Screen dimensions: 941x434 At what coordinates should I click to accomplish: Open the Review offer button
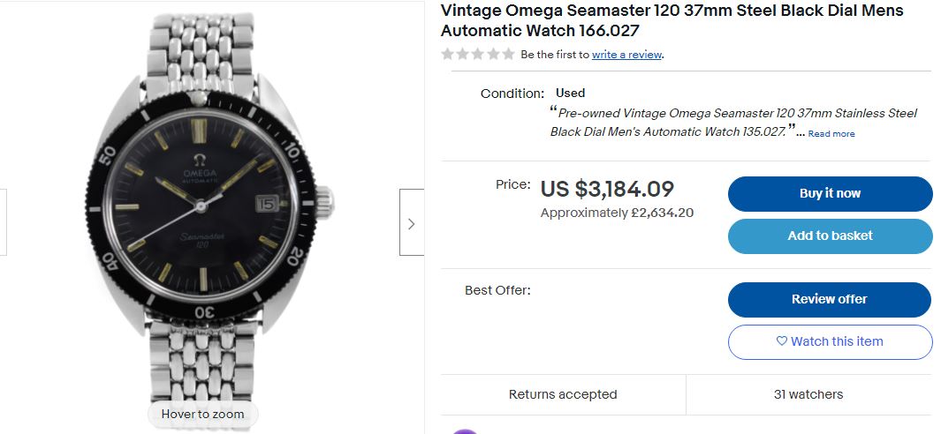pyautogui.click(x=829, y=299)
